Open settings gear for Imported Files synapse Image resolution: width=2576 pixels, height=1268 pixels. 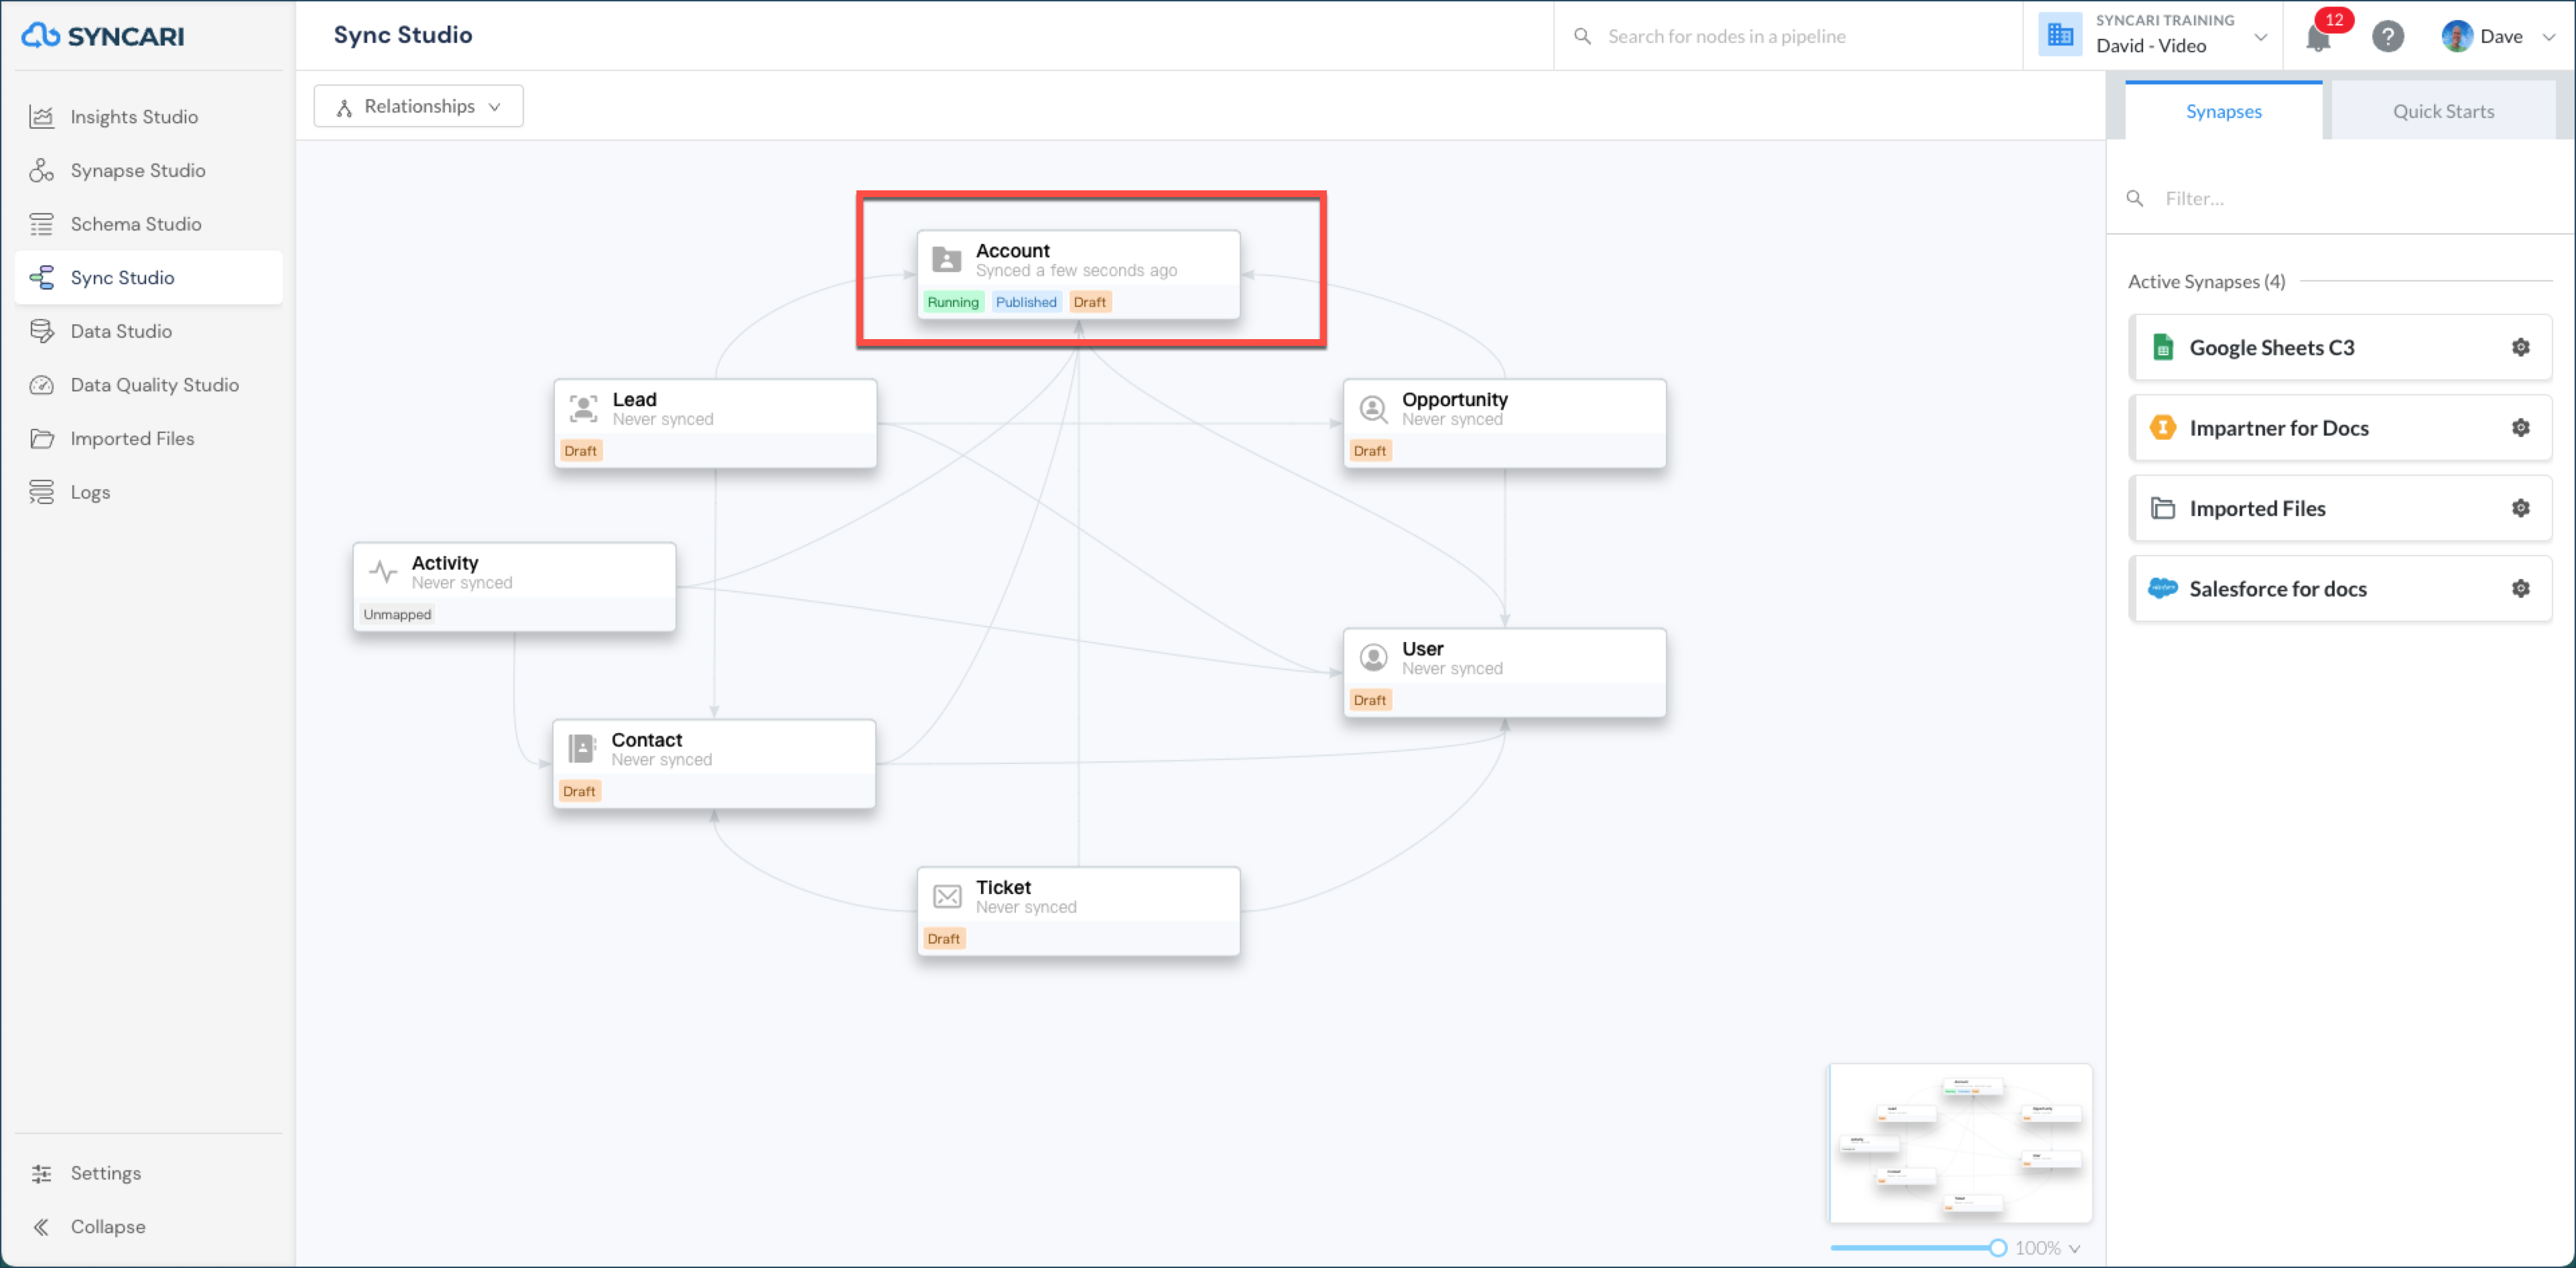coord(2520,508)
